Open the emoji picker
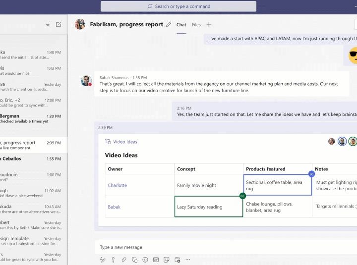This screenshot has height=265, width=357. (x=145, y=260)
